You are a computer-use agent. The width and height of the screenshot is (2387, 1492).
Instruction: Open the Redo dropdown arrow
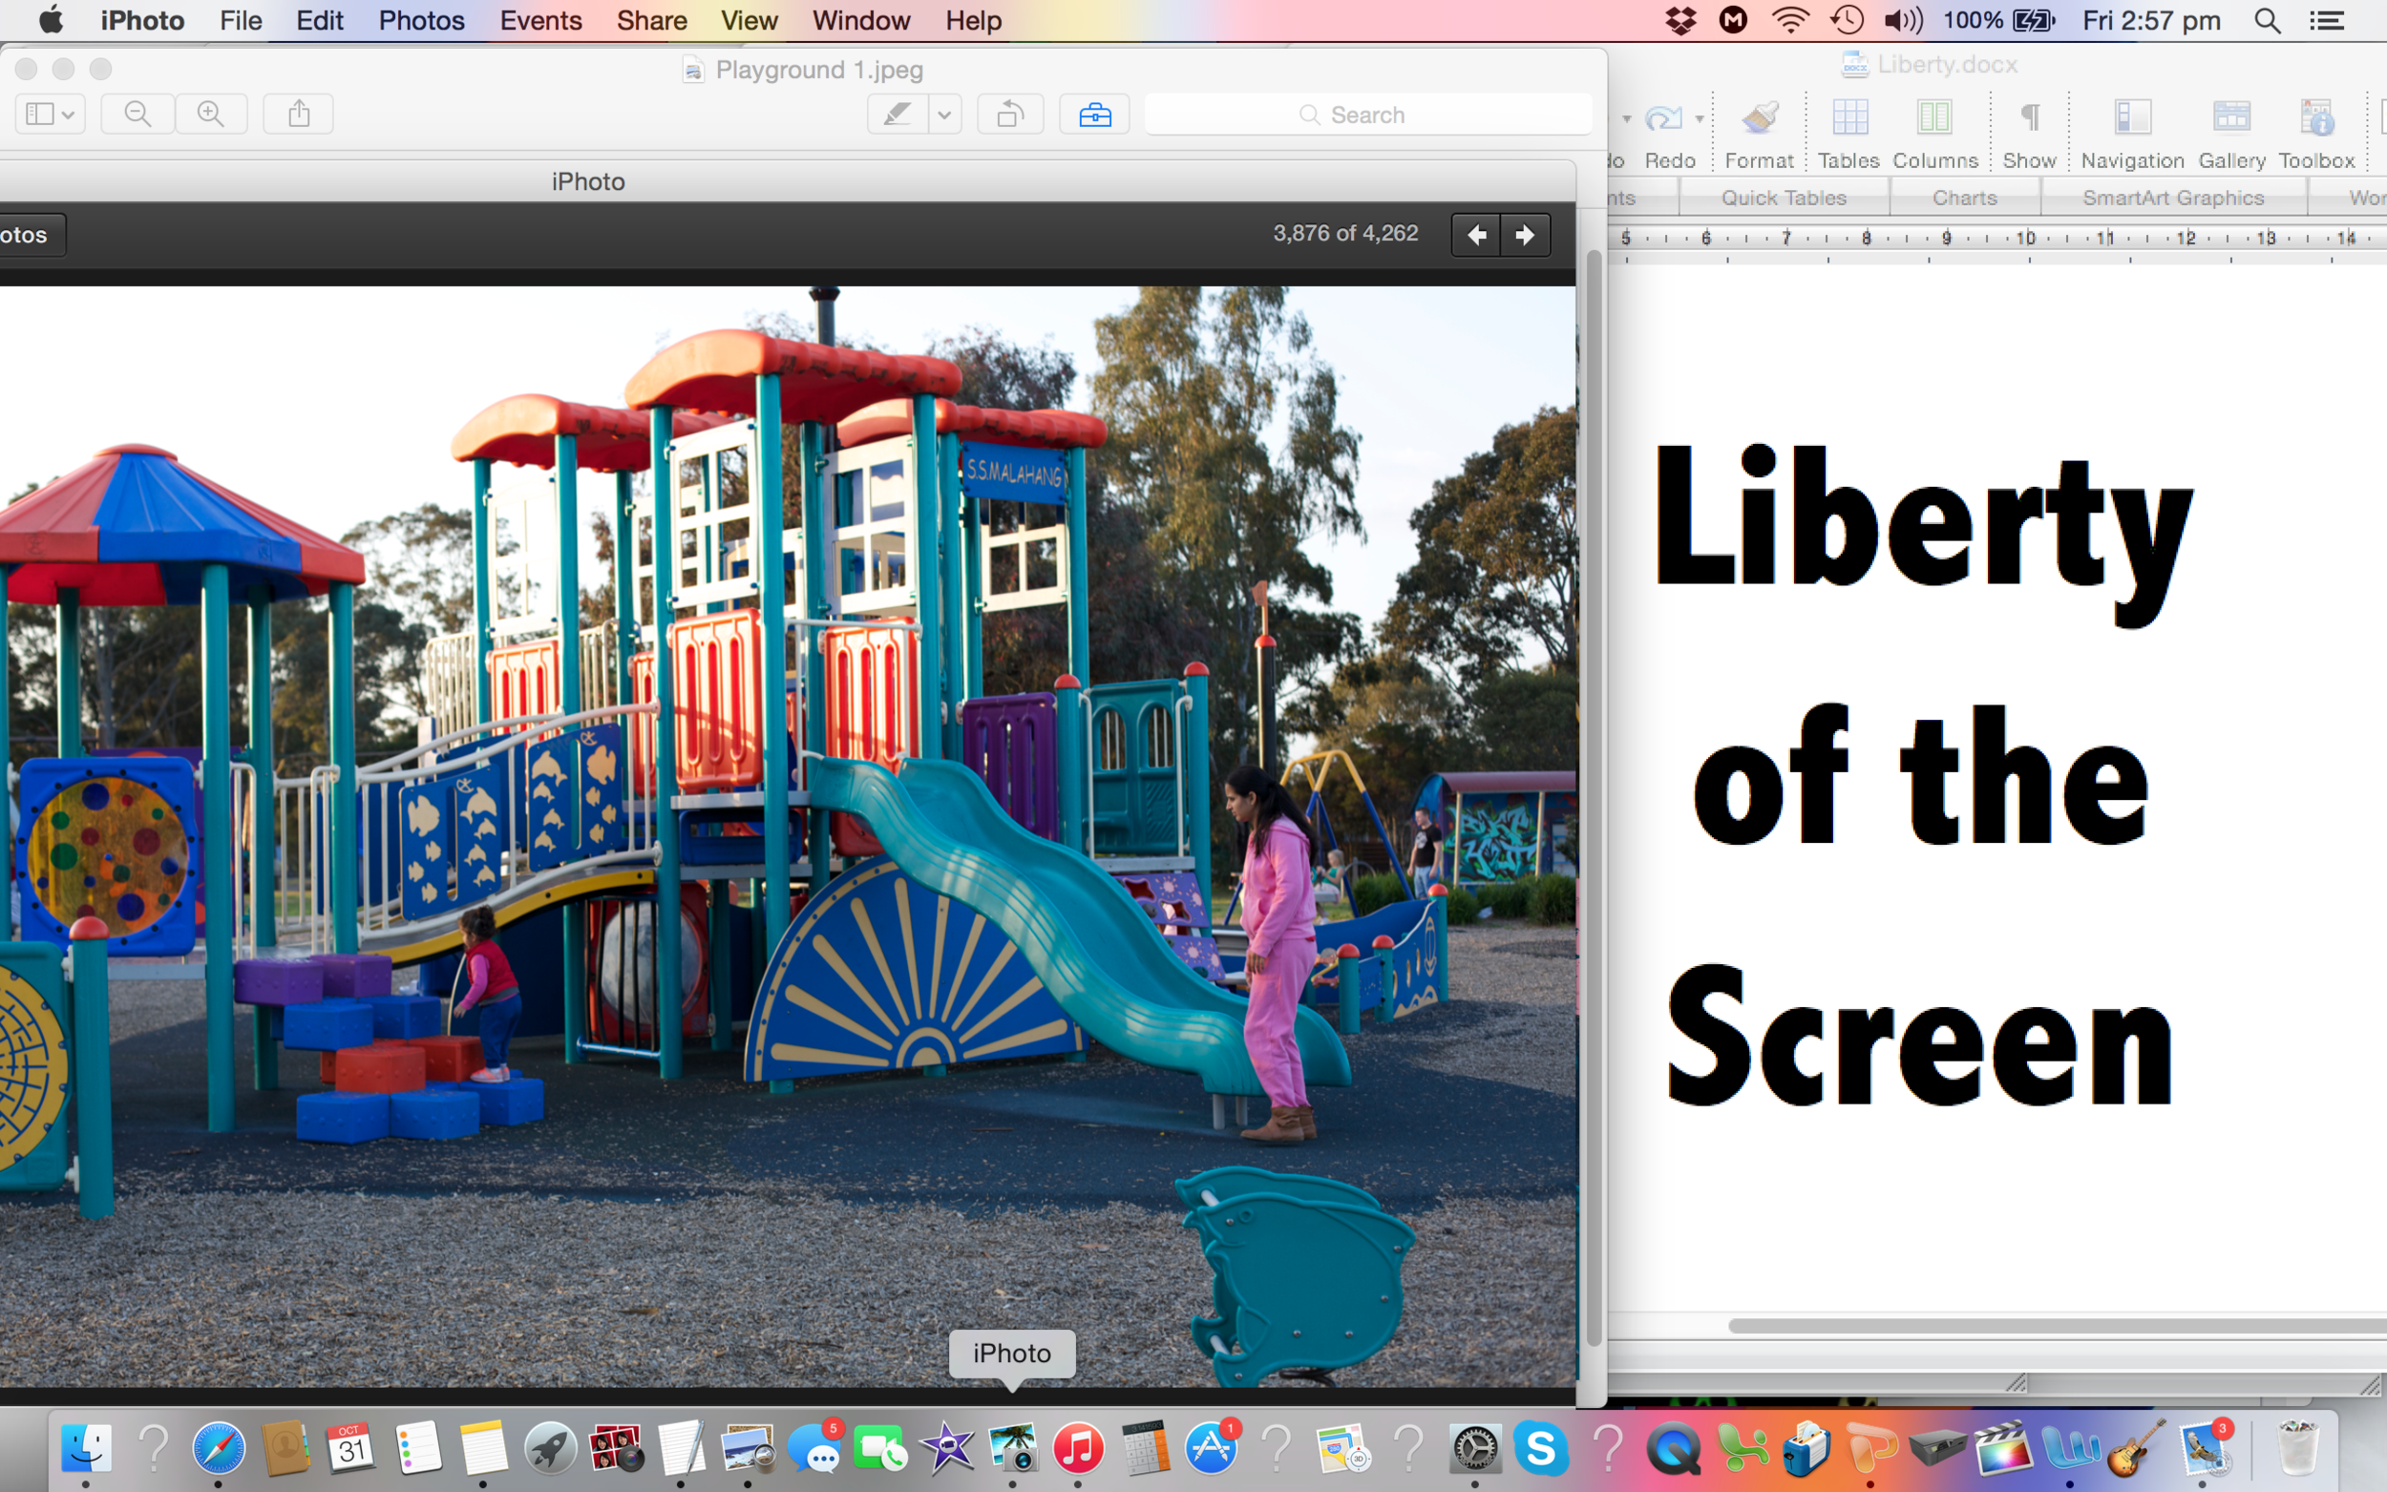tap(1700, 119)
